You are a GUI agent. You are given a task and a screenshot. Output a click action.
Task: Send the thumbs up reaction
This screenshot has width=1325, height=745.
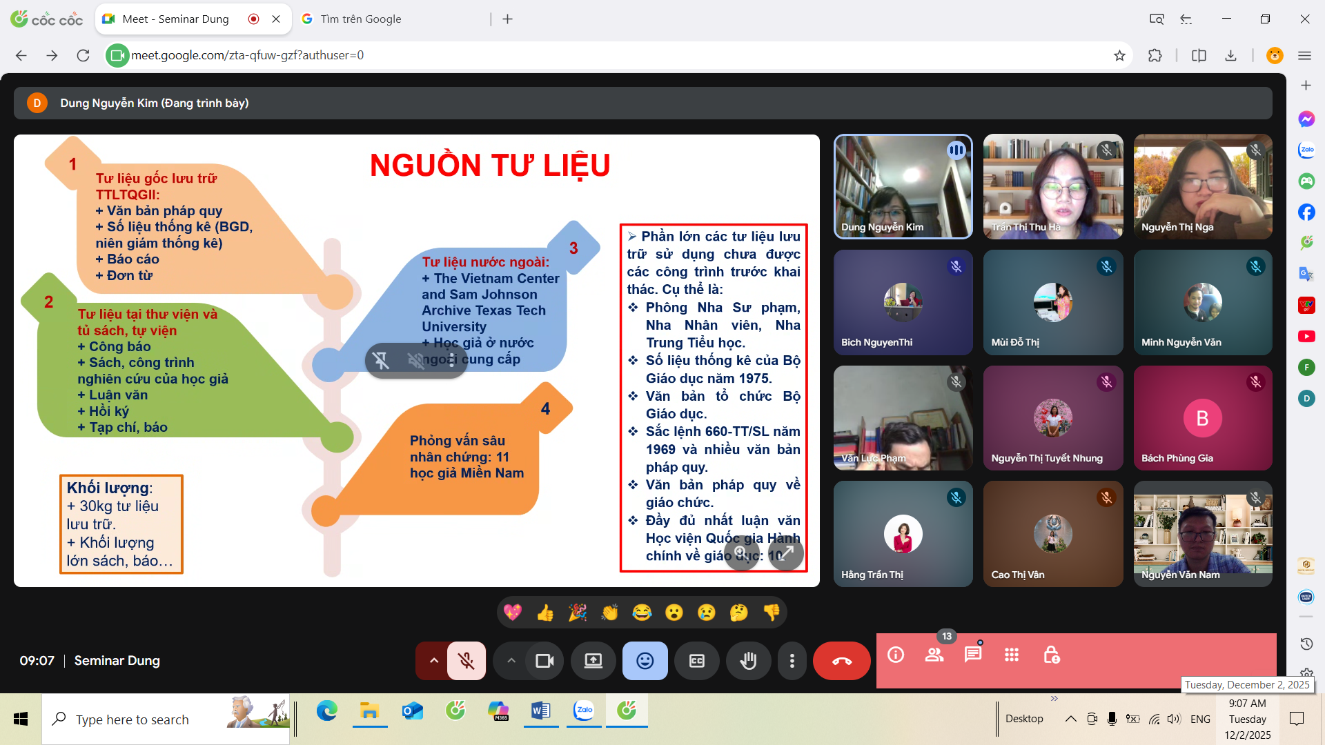[545, 613]
